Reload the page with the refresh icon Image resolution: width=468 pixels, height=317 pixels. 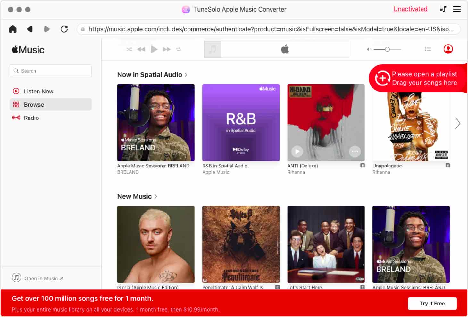pos(64,29)
